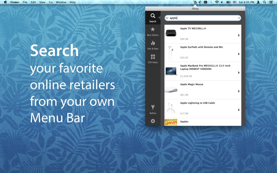Viewport: 277px width, 173px height.
Task: Click the $1,049.99 price
Action: point(186,76)
